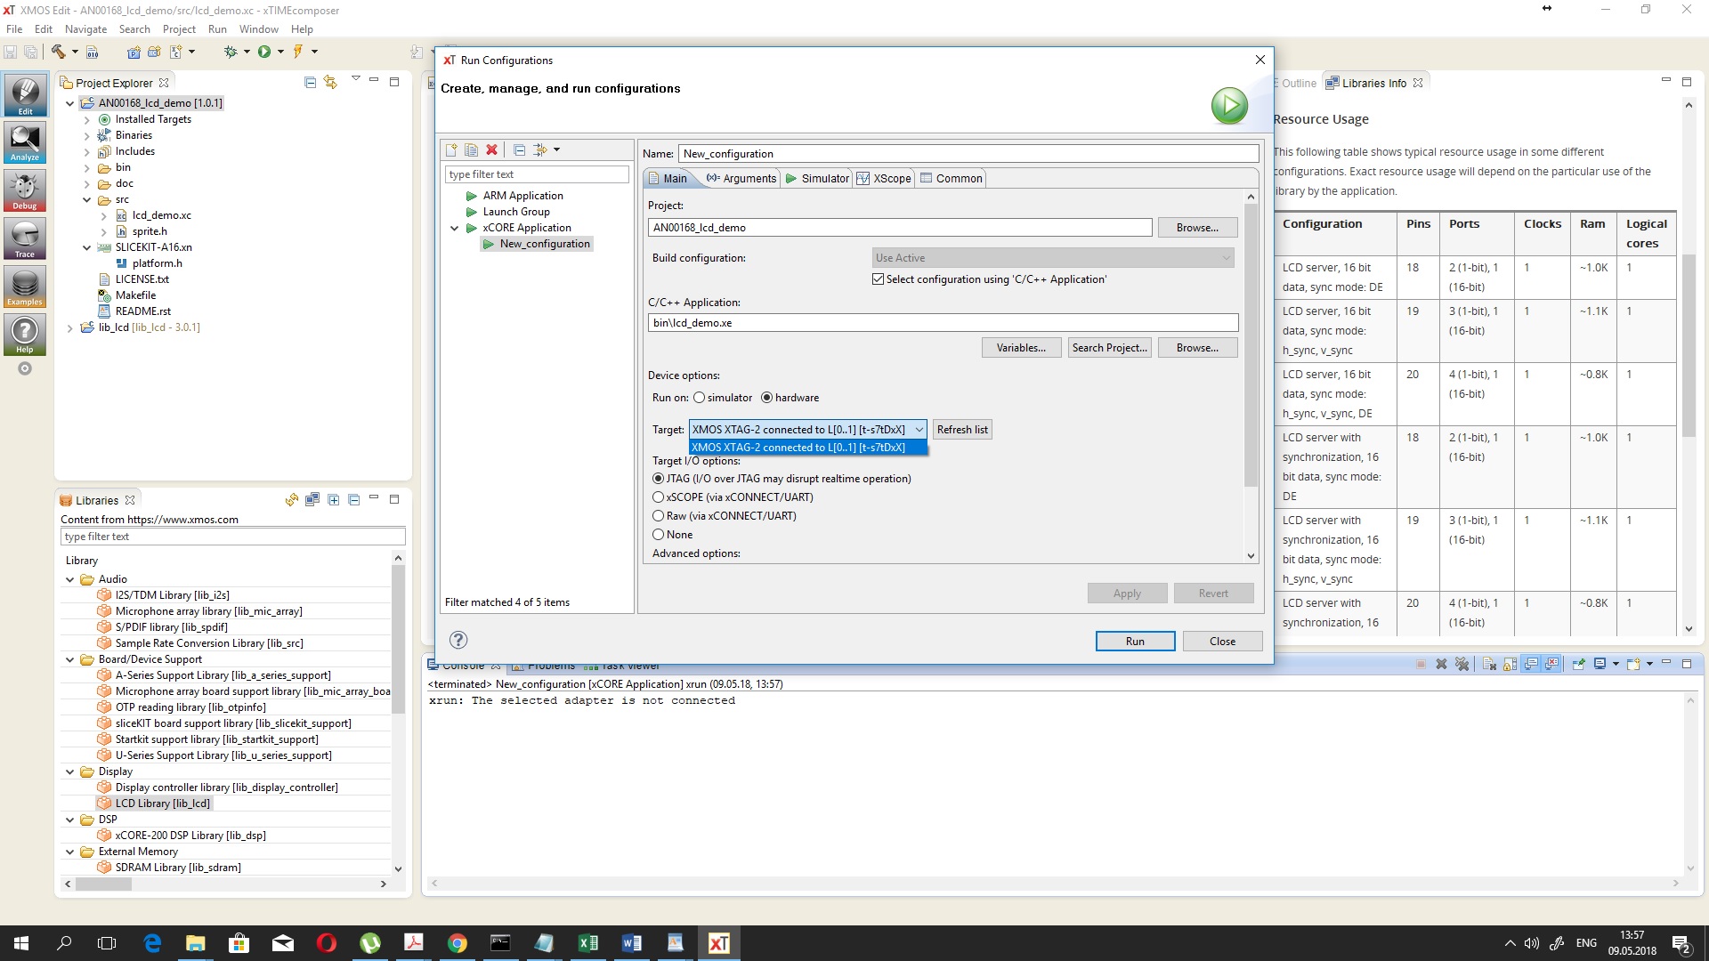Viewport: 1709px width, 961px height.
Task: Open the Navigate menu
Action: coord(85,28)
